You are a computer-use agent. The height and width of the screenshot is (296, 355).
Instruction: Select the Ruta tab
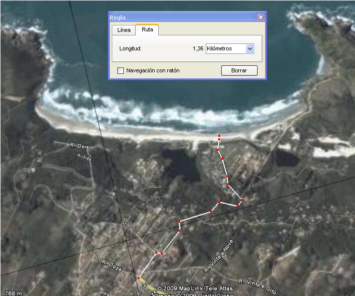147,30
